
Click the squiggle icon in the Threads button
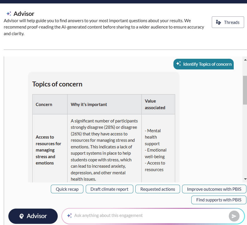pos(219,22)
